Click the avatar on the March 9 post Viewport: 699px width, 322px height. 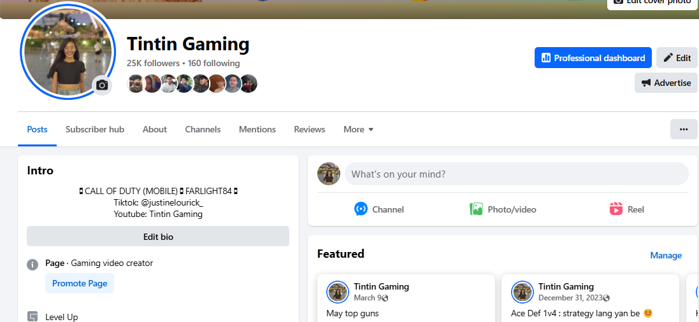pyautogui.click(x=338, y=292)
